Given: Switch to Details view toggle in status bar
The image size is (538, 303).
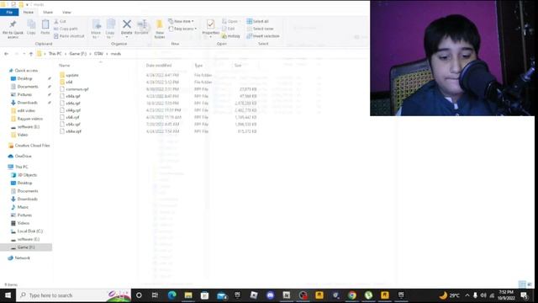Looking at the screenshot, I should [x=522, y=284].
